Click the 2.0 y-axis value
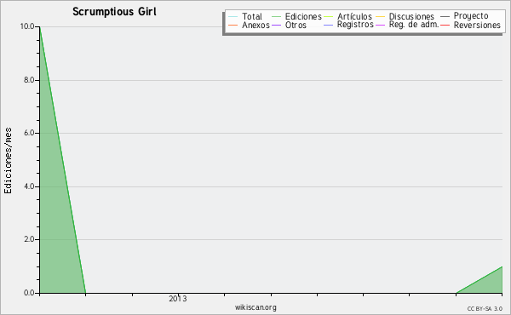This screenshot has height=315, width=511. point(29,239)
